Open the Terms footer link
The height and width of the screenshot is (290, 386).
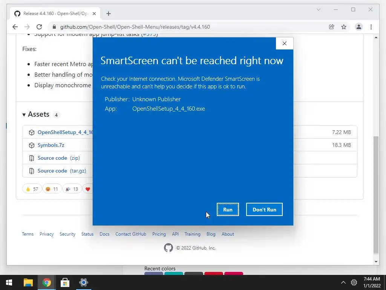[x=28, y=234]
